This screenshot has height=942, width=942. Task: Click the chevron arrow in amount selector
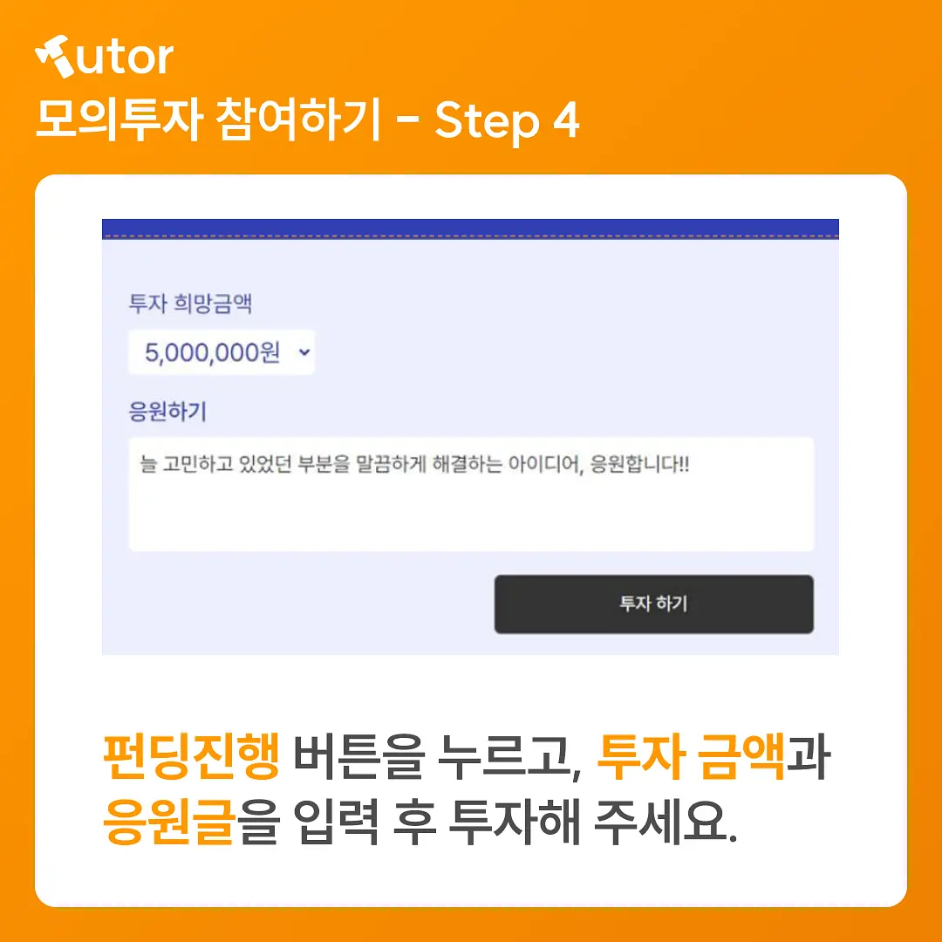pos(304,352)
